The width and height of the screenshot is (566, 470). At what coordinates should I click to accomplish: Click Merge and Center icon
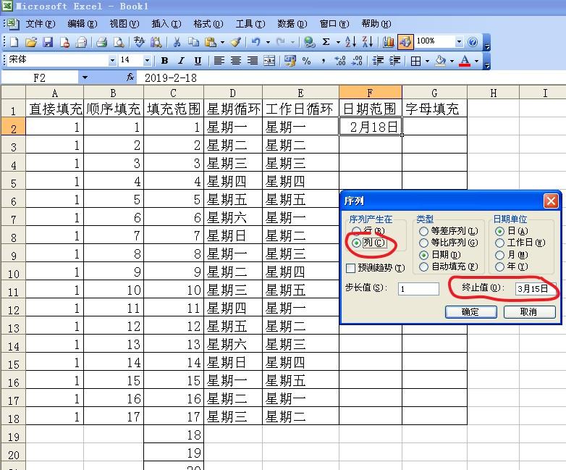point(269,61)
